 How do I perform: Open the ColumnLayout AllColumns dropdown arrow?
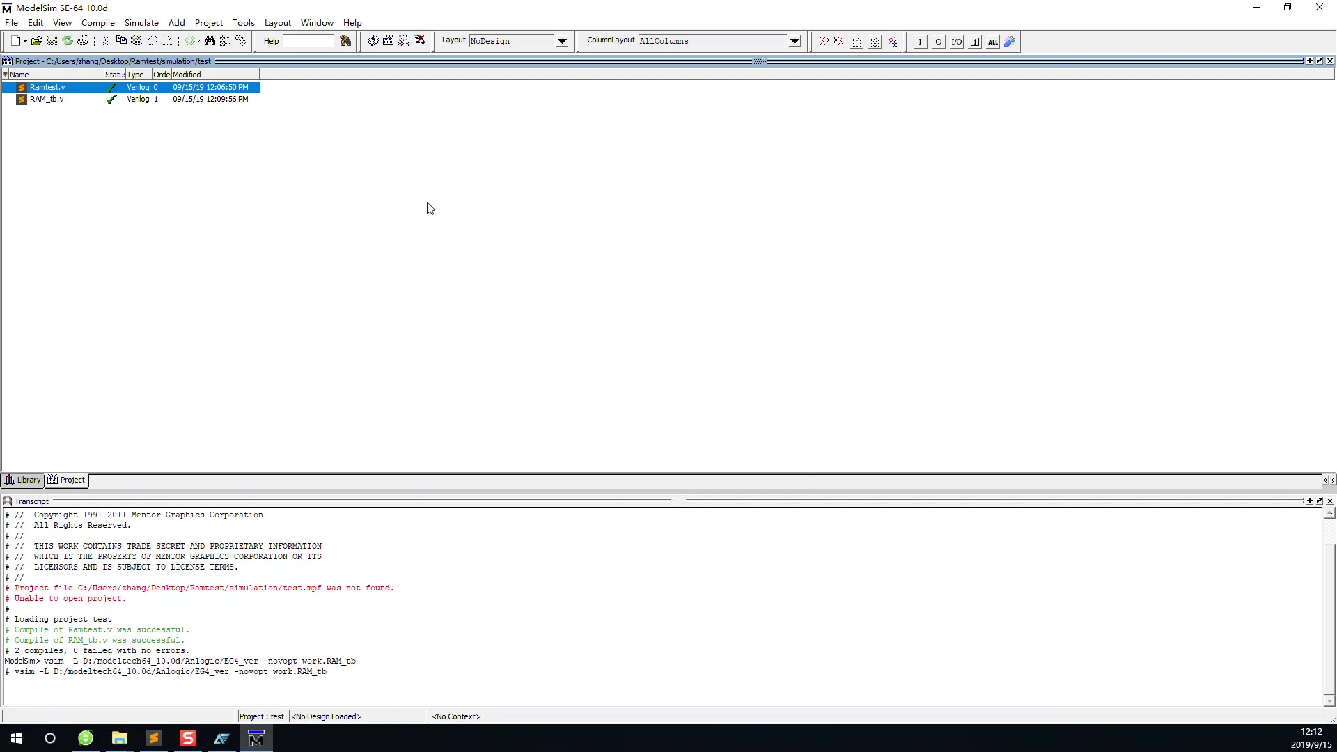pyautogui.click(x=795, y=41)
